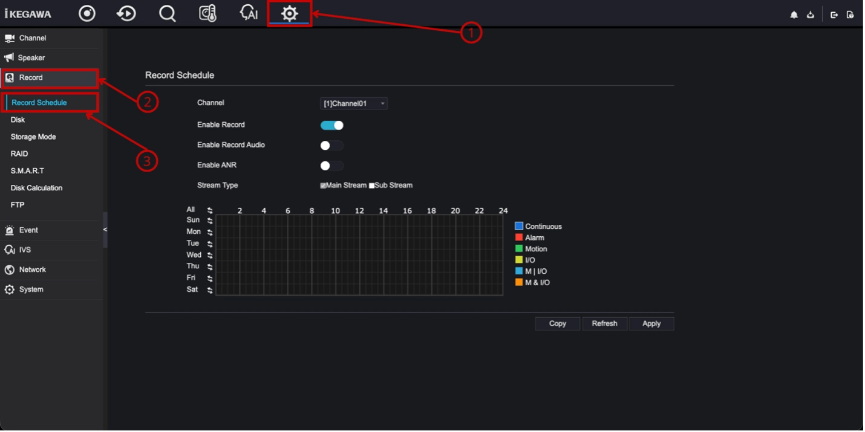Viewport: 865px width, 432px height.
Task: Collapse the left sidebar with arrow handle
Action: click(105, 230)
